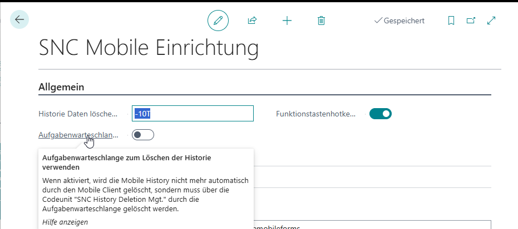Click the back arrow button
This screenshot has height=229, width=518.
(x=19, y=20)
